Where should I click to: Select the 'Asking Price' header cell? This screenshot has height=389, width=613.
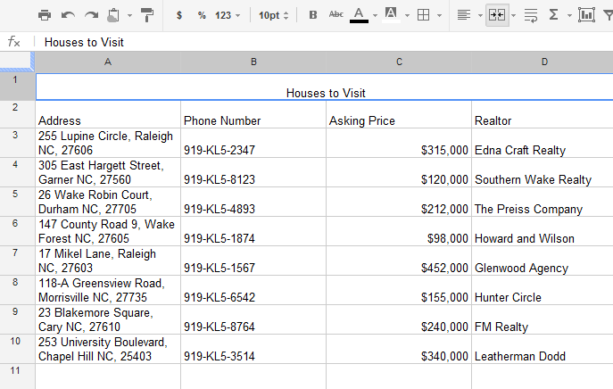[399, 114]
